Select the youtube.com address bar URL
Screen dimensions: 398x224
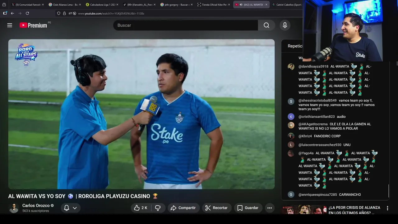[x=111, y=14]
